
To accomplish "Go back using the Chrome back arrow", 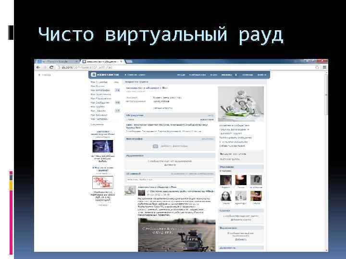I will pyautogui.click(x=38, y=68).
